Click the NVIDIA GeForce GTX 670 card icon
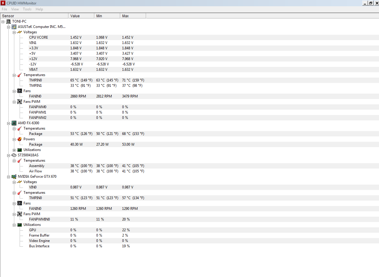The width and height of the screenshot is (379, 277). [x=14, y=177]
